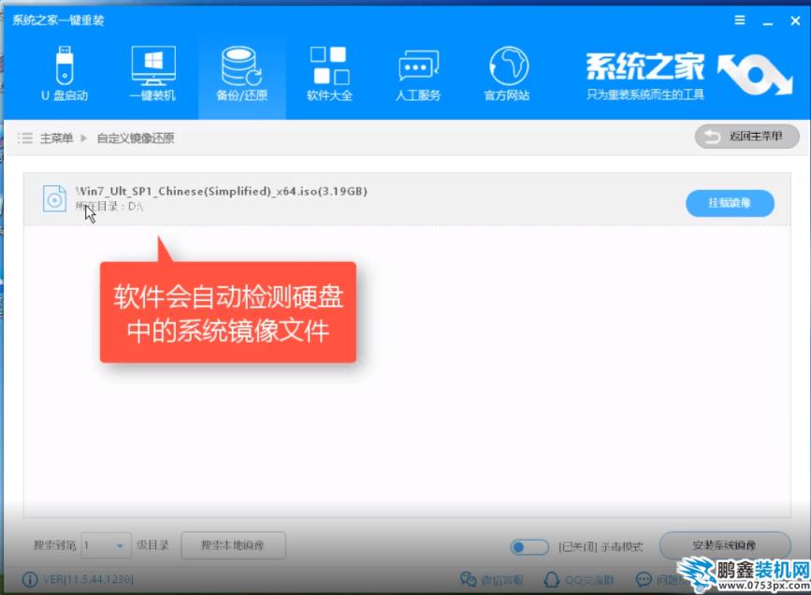811x595 pixels.
Task: Close the 系统之家 window
Action: [795, 21]
